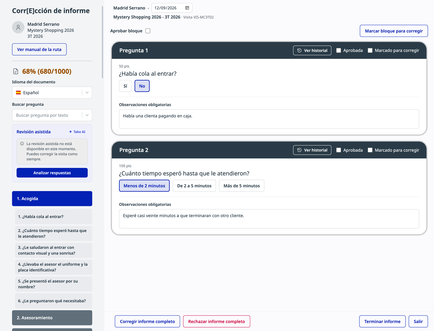Choose Menos de 2 minutos option
Viewport: 434px width, 331px height.
(144, 186)
